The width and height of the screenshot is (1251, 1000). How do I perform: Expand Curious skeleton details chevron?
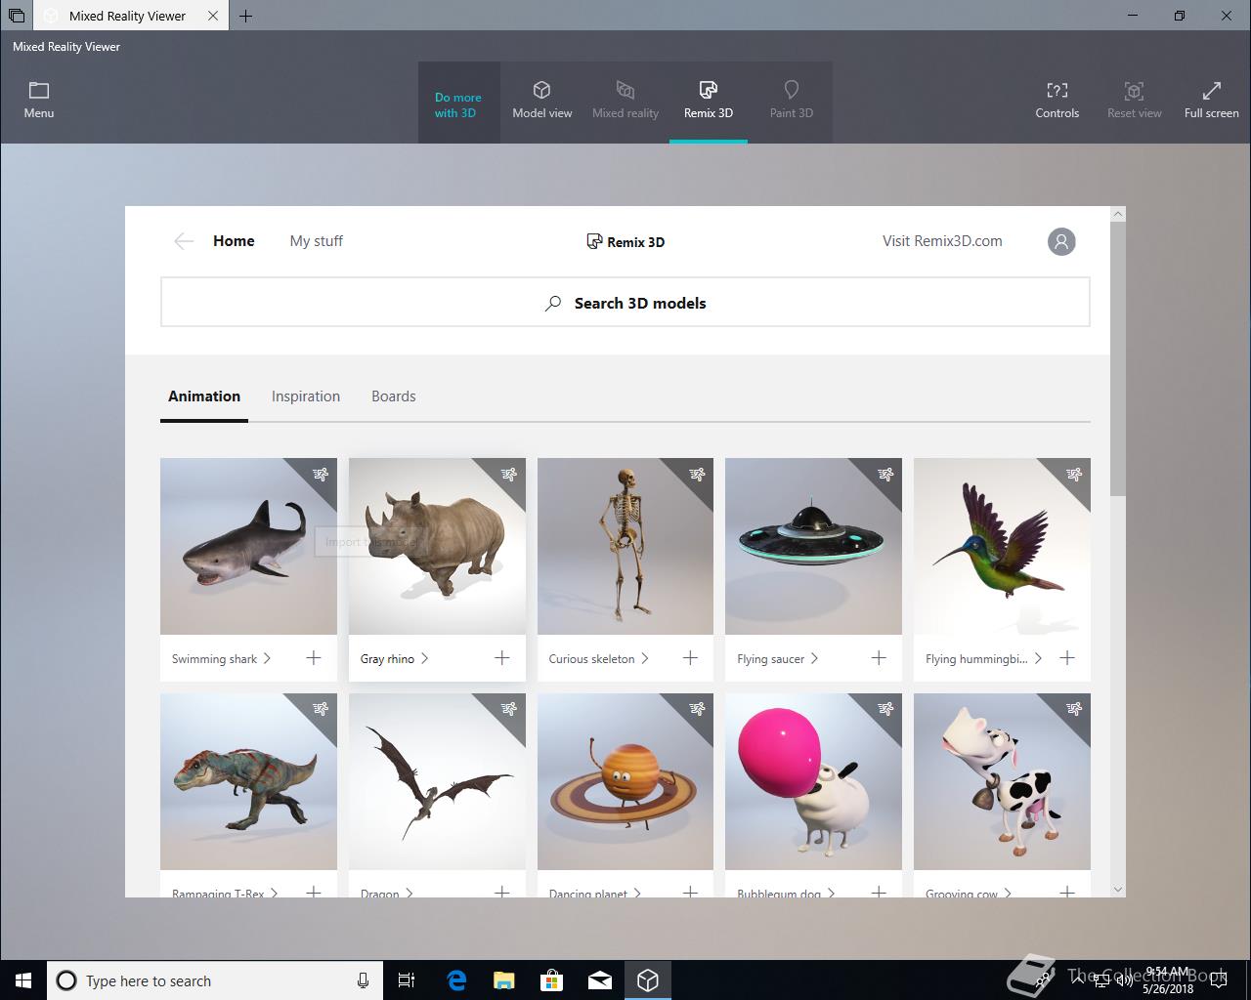pos(645,658)
